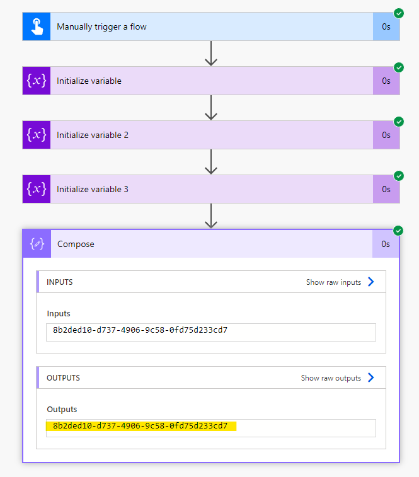Click green success checkmark on Compose step
Screen dimensions: 419x477
coord(398,231)
